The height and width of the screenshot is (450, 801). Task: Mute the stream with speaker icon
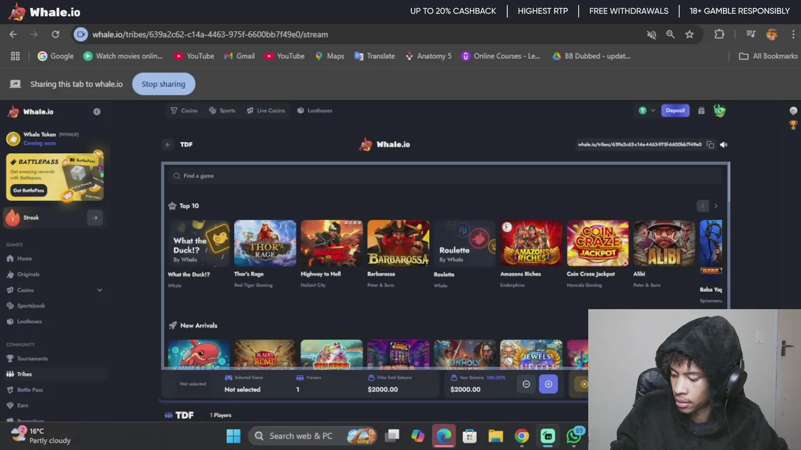pyautogui.click(x=723, y=144)
